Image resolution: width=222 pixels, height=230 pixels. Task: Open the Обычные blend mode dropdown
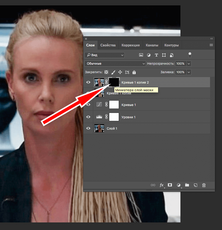coord(115,63)
